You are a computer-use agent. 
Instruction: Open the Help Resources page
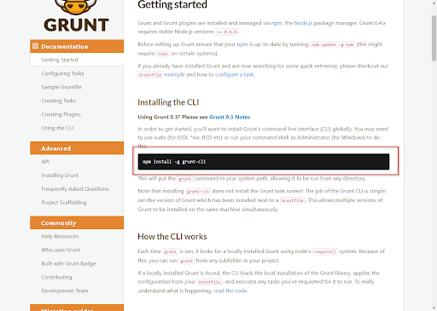[60, 236]
